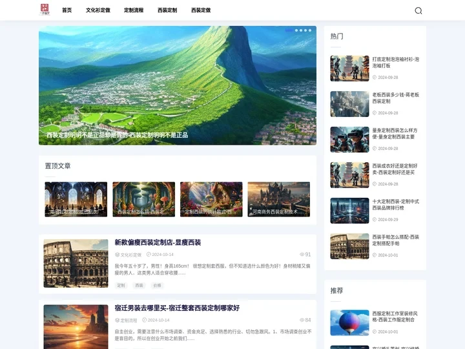Open the 西装定做 nav menu item
Image resolution: width=465 pixels, height=349 pixels.
pyautogui.click(x=201, y=10)
